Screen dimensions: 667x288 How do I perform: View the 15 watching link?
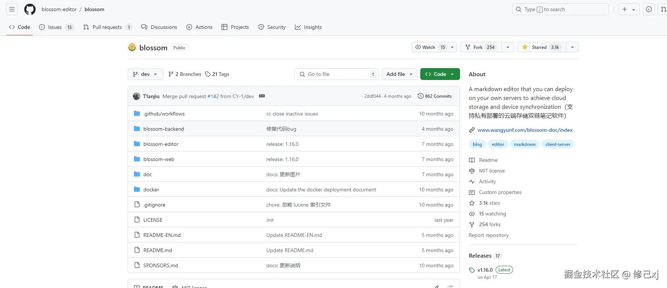point(487,214)
